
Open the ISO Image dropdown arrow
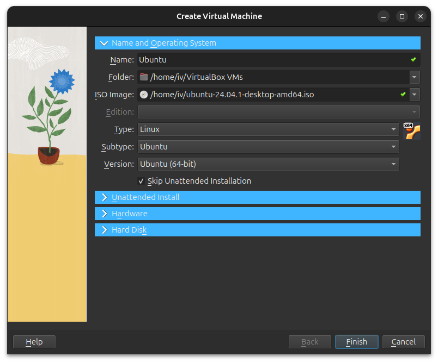pos(415,95)
